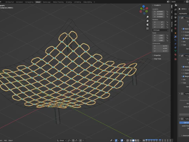Collapse the first Array modifier panel
Viewport: 189px width, 142px height.
(x=180, y=18)
